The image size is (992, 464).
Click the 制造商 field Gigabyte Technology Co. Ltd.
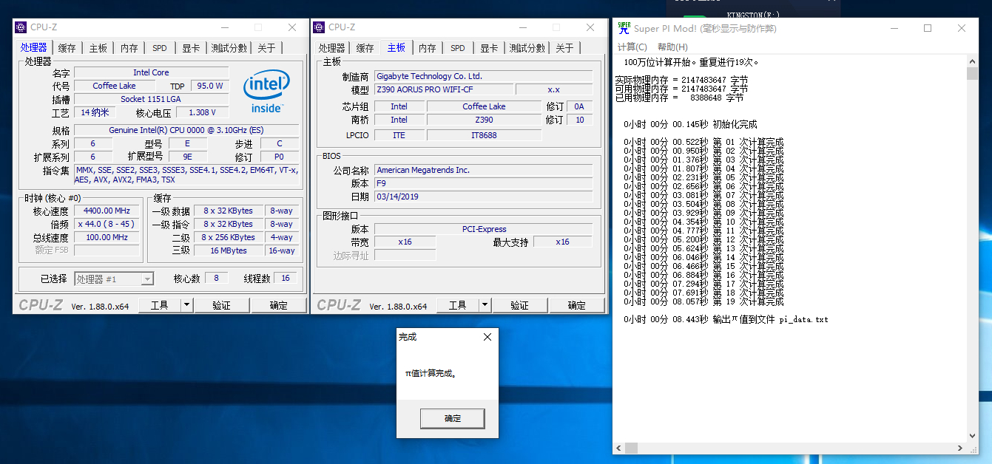tap(483, 76)
